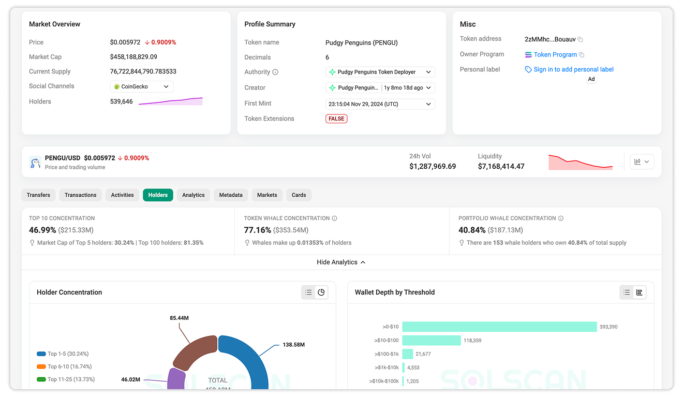The image size is (683, 397).
Task: Click the holders trend sparkline
Action: [171, 101]
